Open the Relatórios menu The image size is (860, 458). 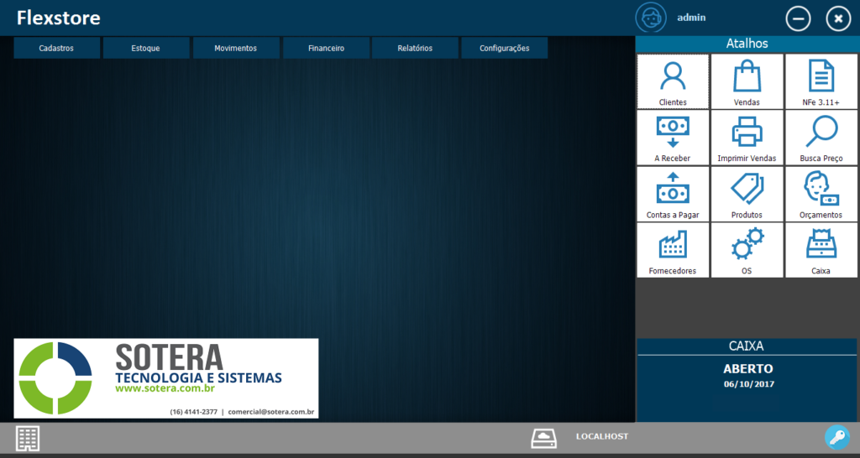tap(415, 48)
